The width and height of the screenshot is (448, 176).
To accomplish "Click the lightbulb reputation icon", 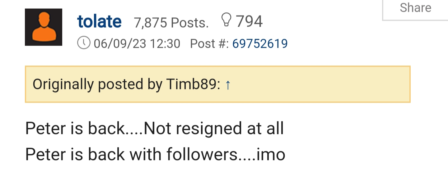I will 226,21.
